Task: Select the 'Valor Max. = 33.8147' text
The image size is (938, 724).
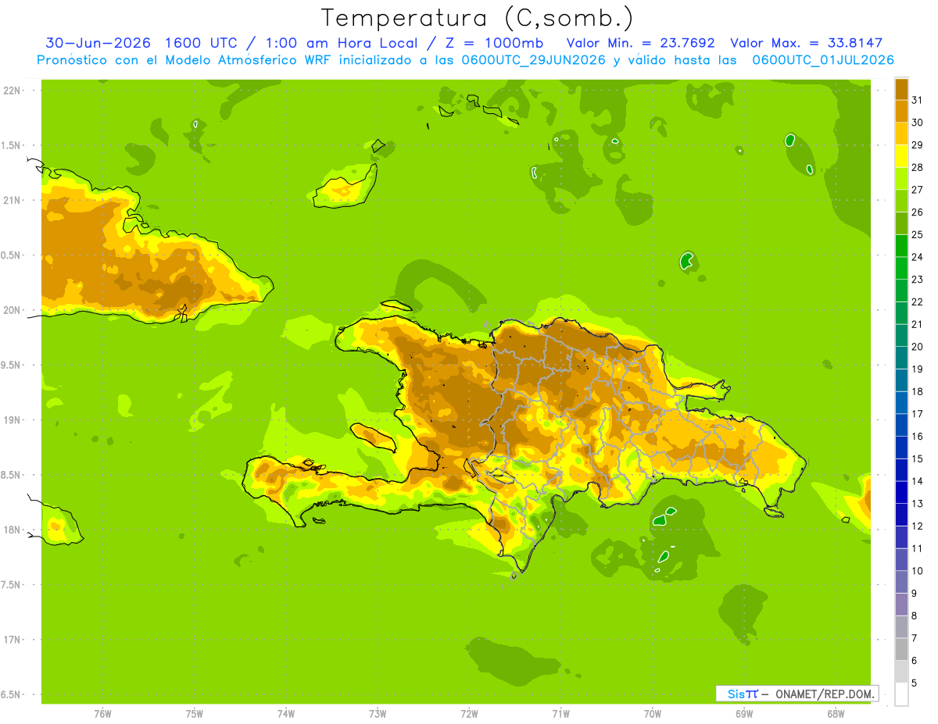Action: coord(806,44)
